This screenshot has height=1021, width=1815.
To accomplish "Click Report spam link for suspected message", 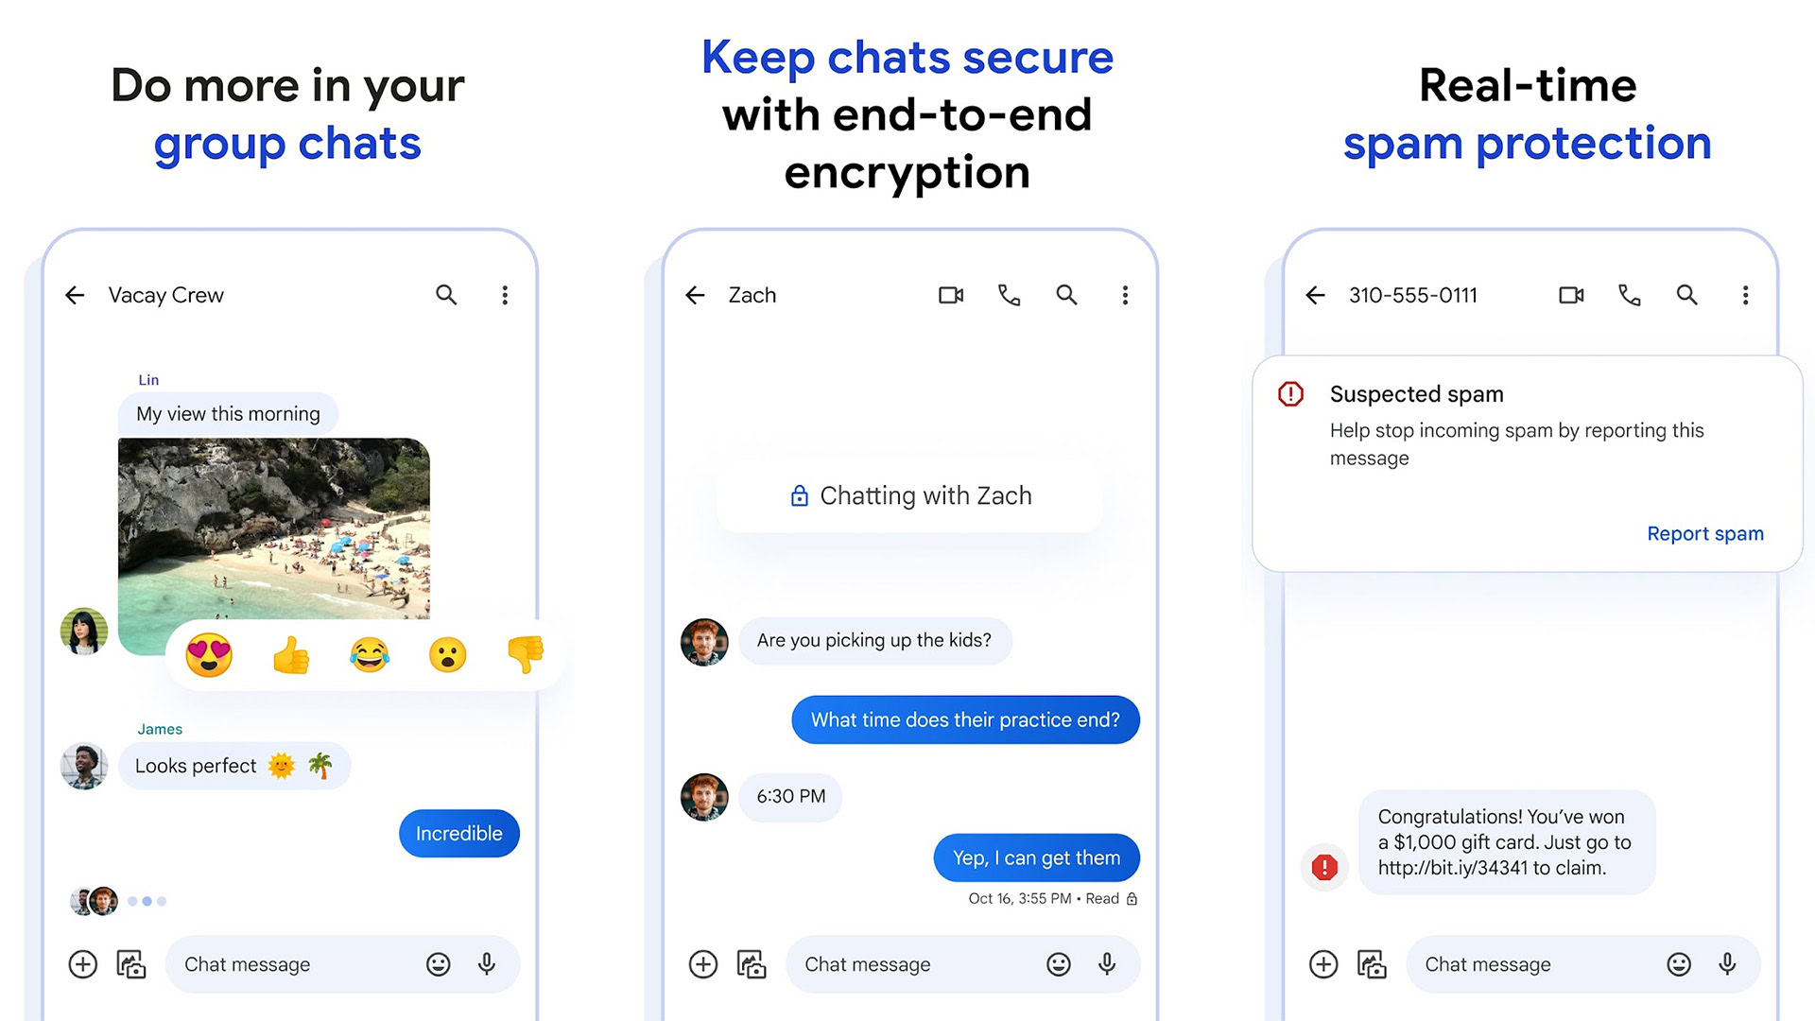I will [x=1708, y=533].
